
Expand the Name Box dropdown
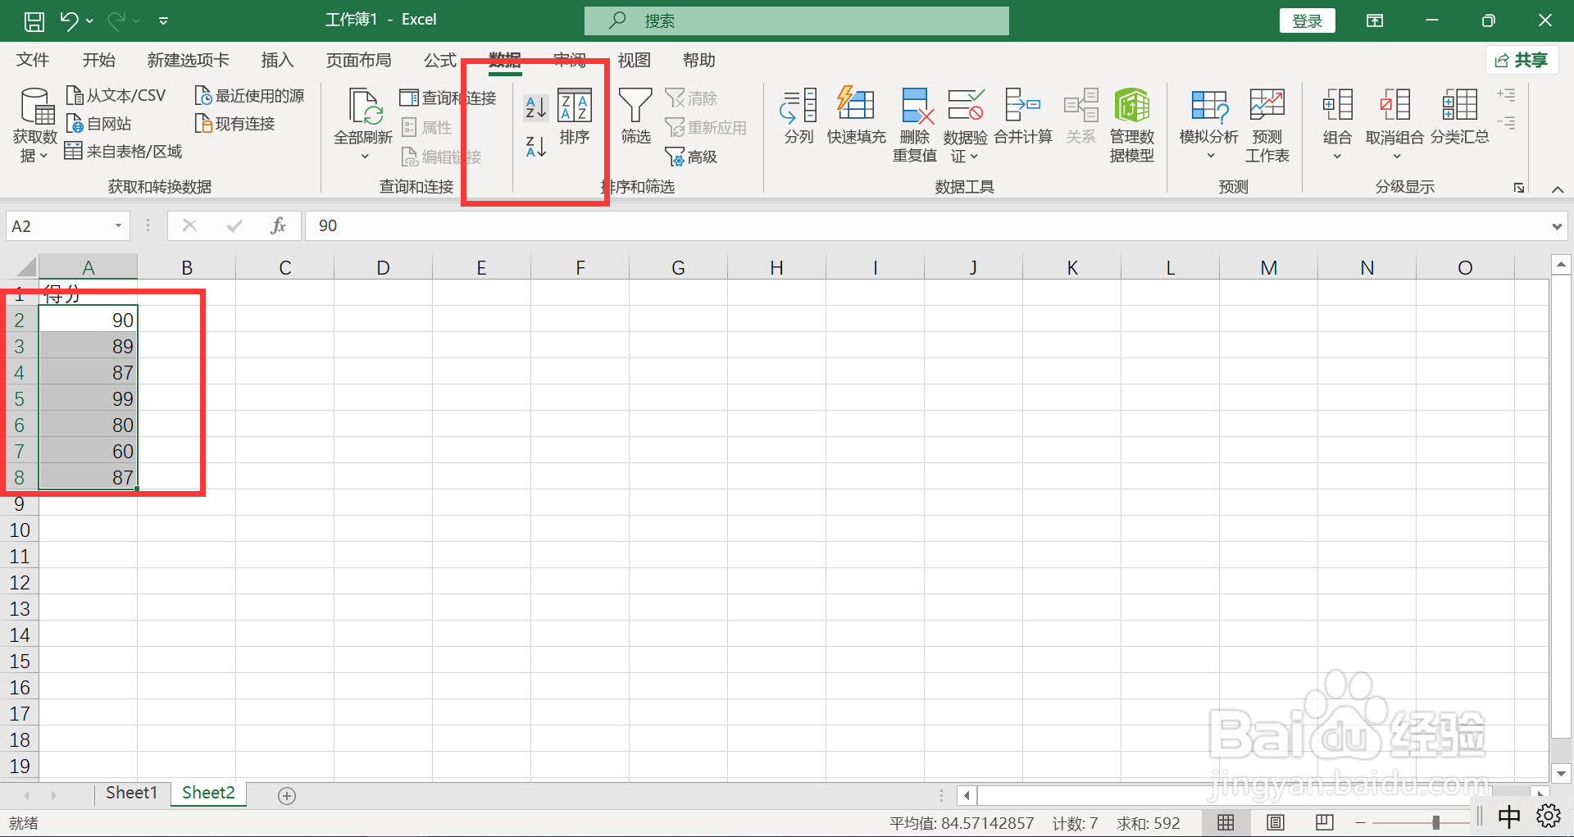(x=118, y=226)
